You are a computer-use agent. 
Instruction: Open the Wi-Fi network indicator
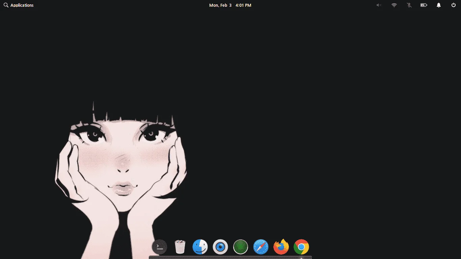coord(394,5)
